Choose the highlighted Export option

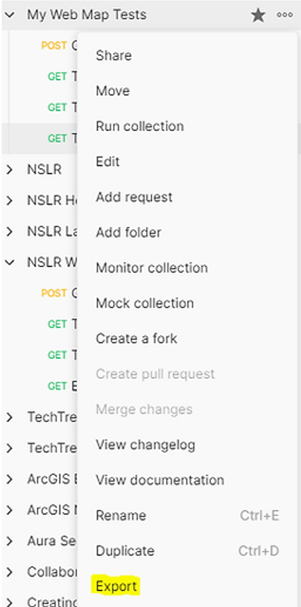tap(116, 587)
